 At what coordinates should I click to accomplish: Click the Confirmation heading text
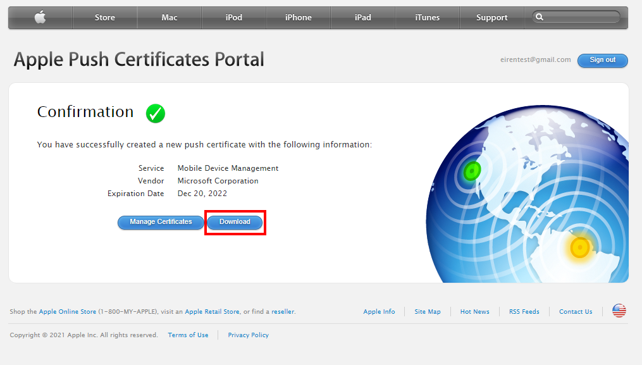click(x=85, y=112)
